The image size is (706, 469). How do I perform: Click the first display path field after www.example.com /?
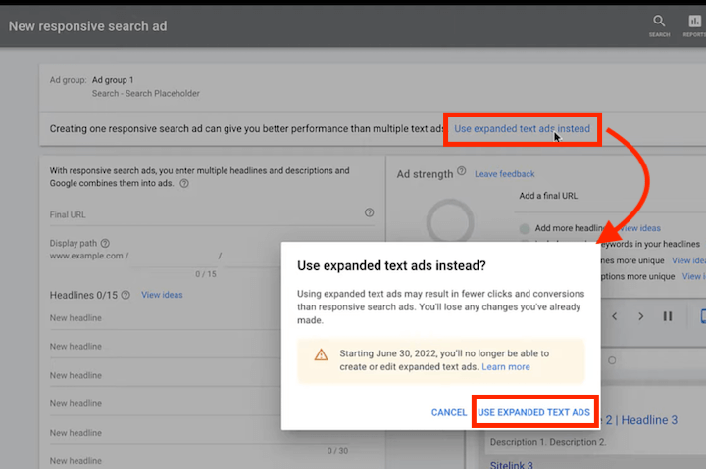174,257
